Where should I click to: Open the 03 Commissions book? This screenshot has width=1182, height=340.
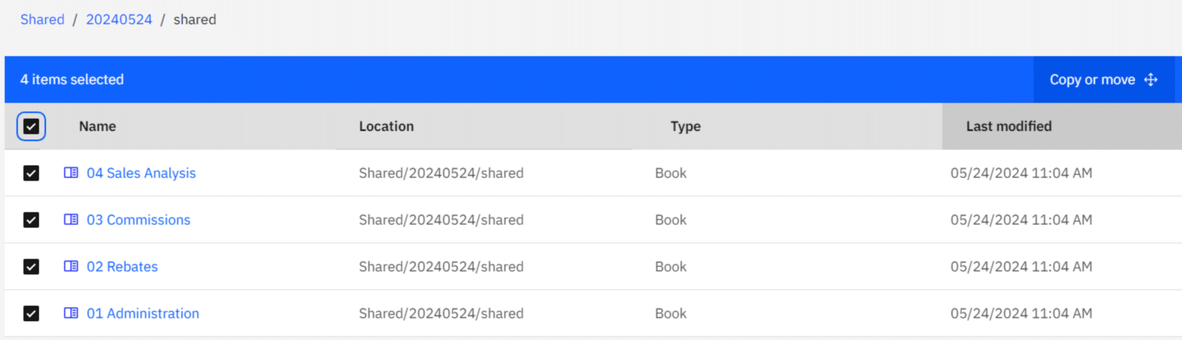(x=139, y=220)
